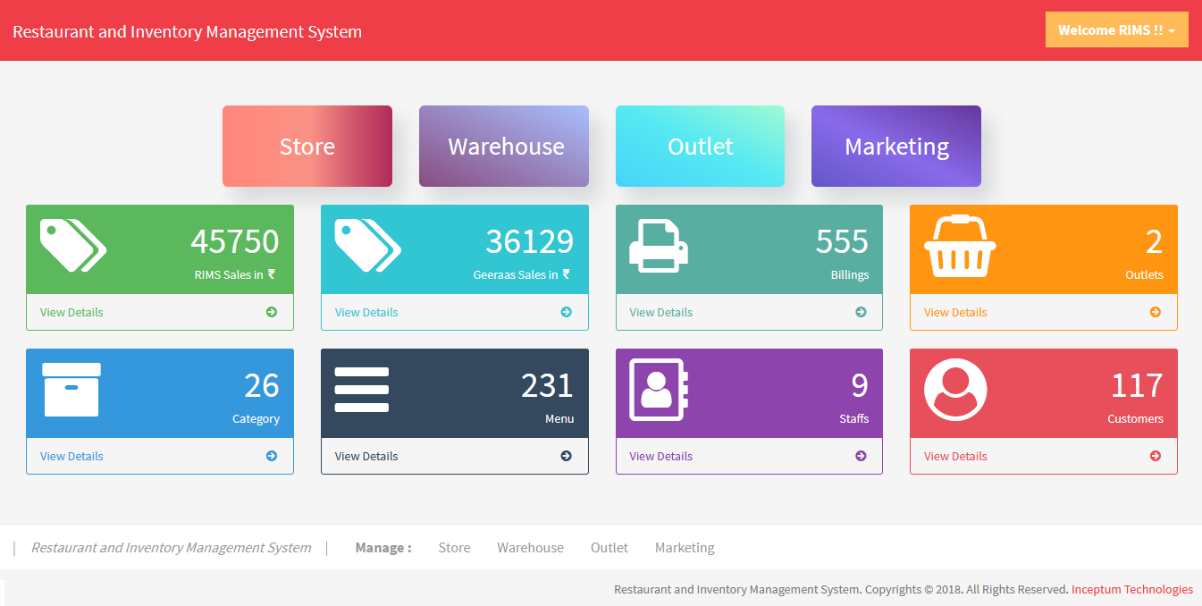Viewport: 1202px width, 606px height.
Task: Click the archive box icon on Category card
Action: [71, 390]
